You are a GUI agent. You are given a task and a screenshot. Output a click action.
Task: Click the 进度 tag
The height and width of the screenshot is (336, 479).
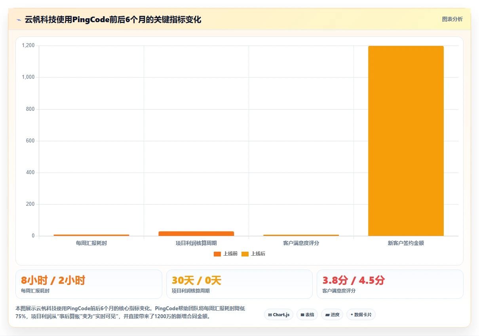pos(332,315)
